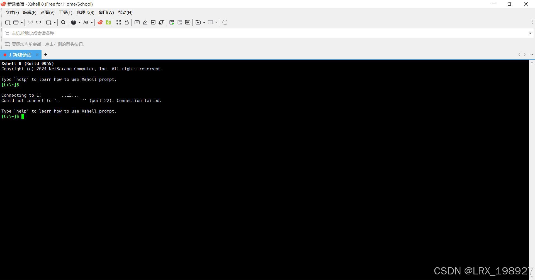Open the 窗口(W) menu
This screenshot has width=535, height=280.
106,13
